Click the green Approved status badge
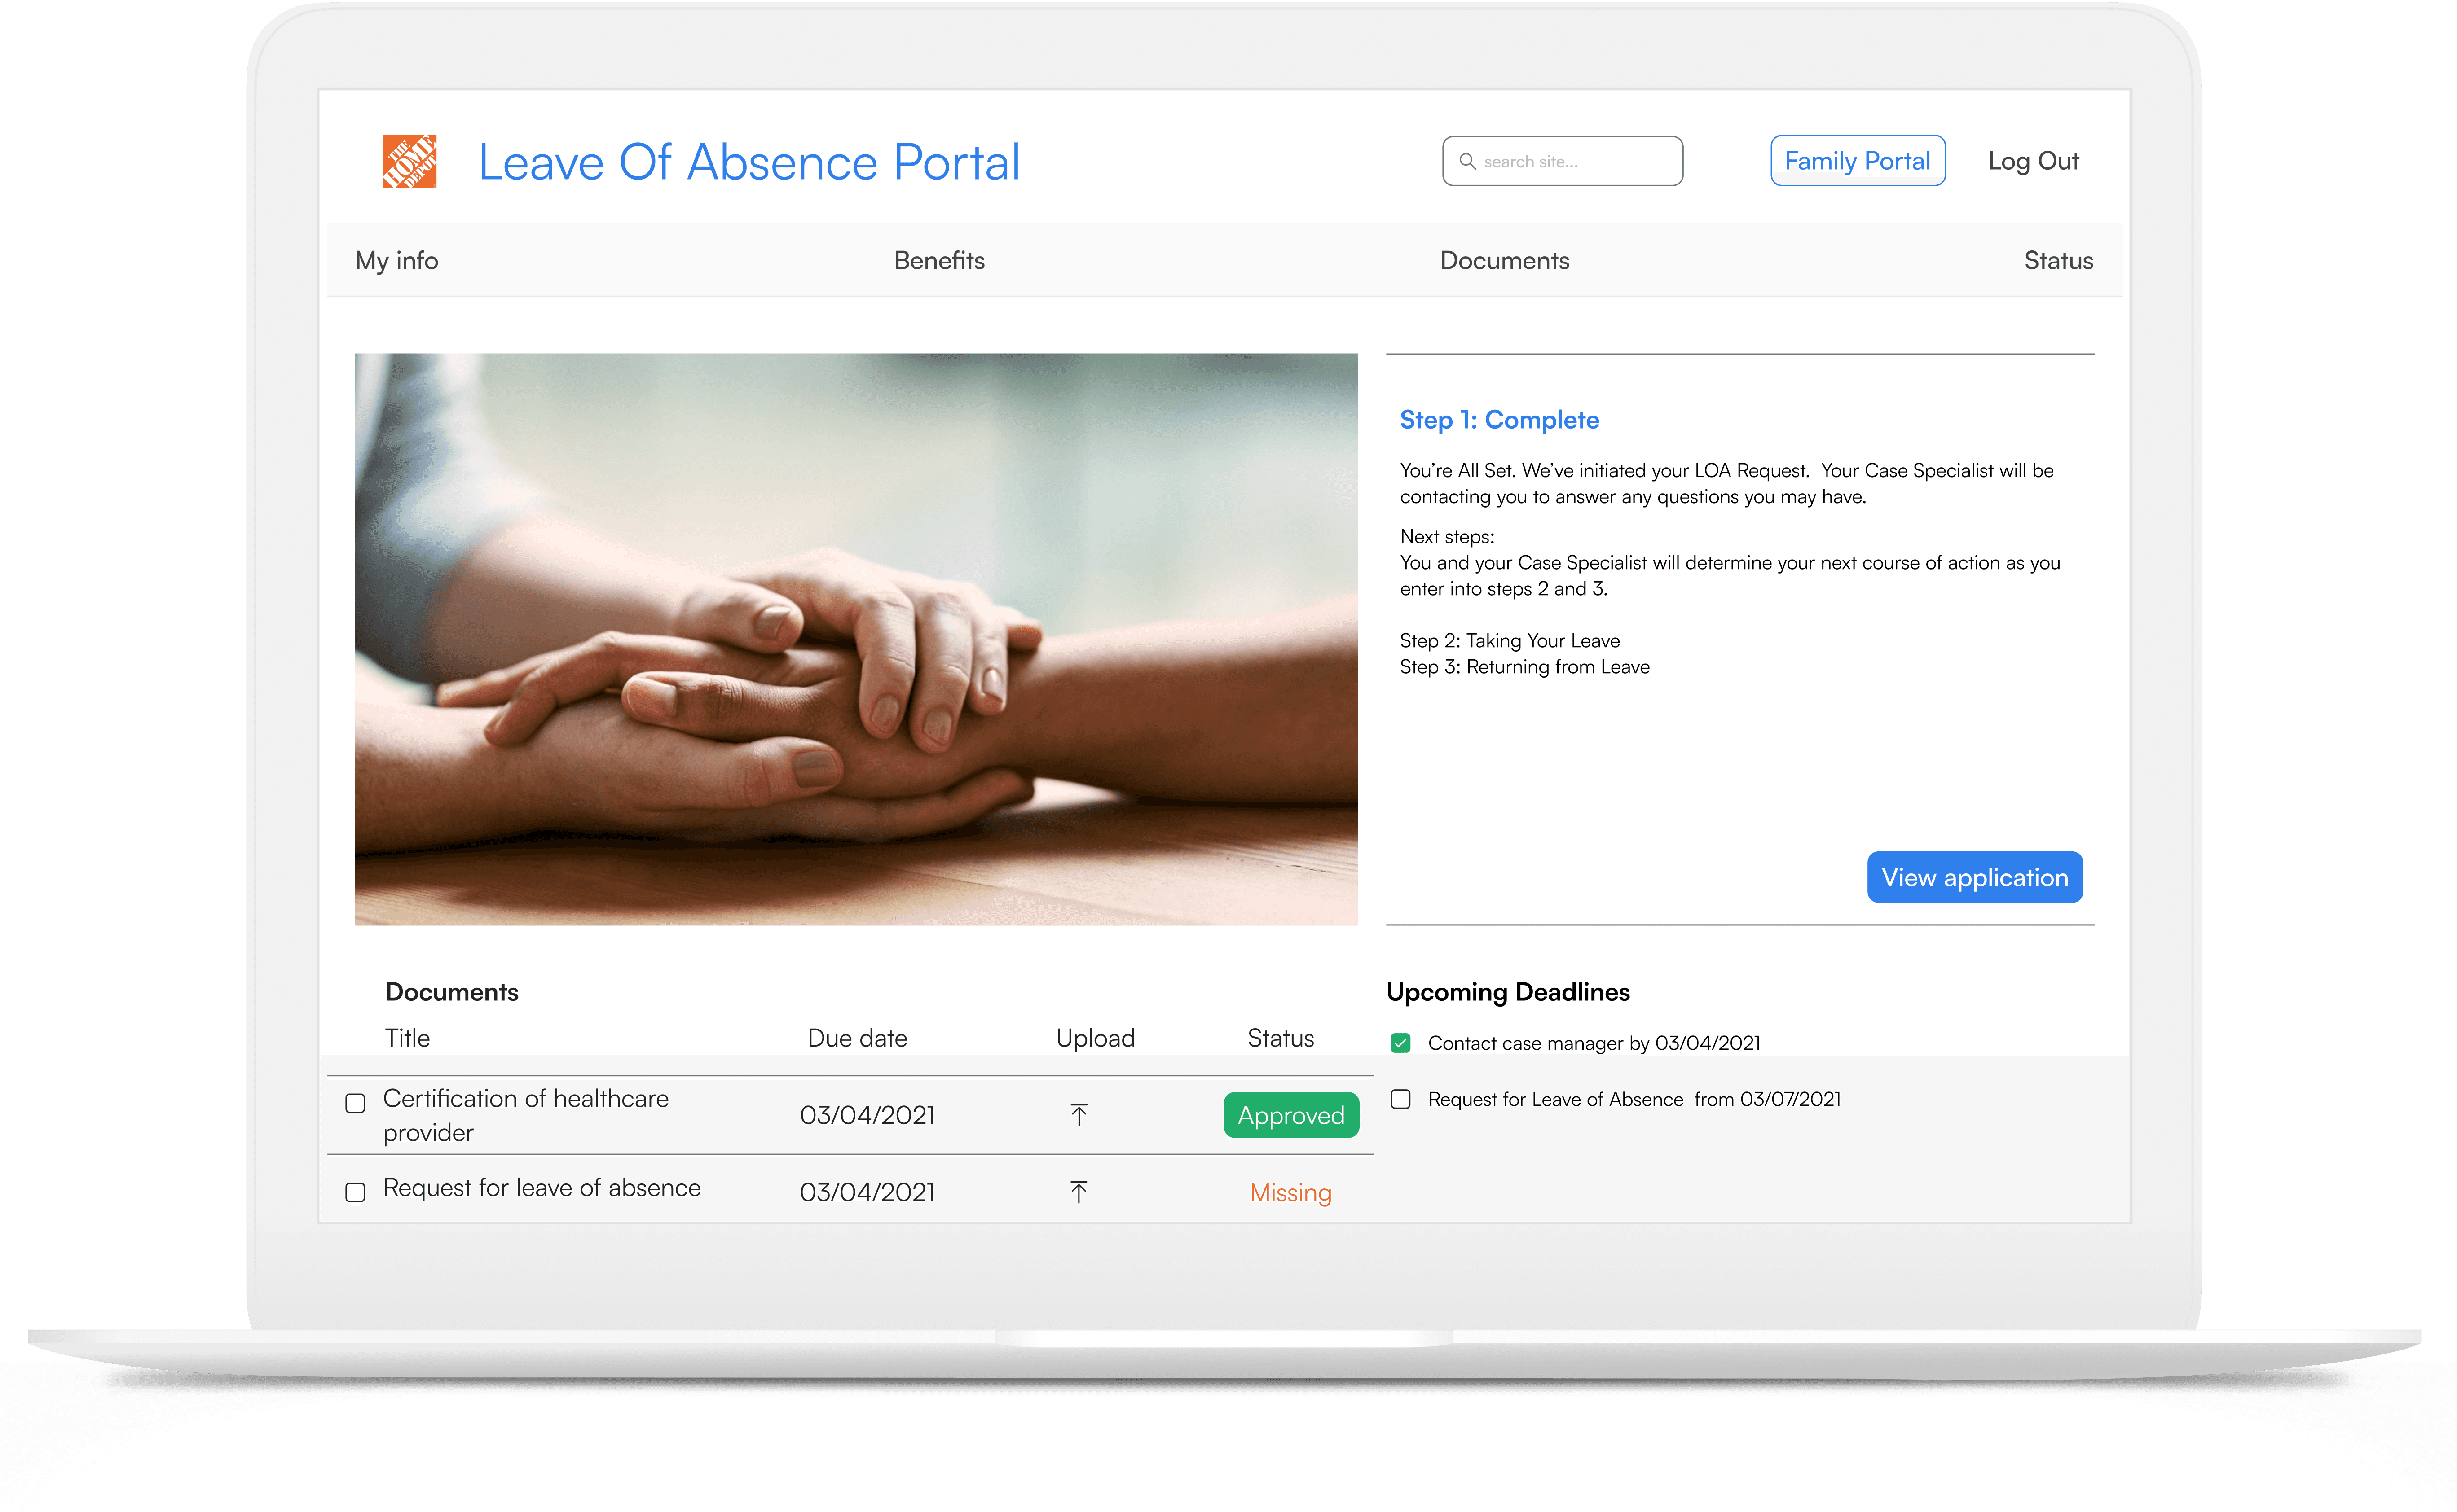This screenshot has width=2457, height=1512. (1290, 1115)
